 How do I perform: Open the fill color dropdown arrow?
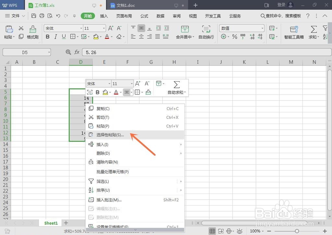point(100,37)
